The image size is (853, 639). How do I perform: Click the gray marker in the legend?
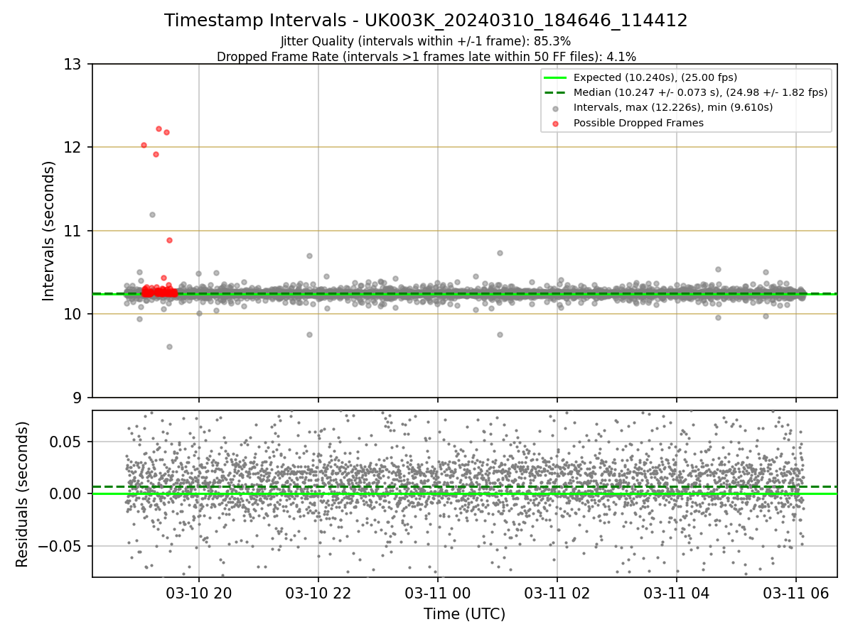[x=555, y=109]
